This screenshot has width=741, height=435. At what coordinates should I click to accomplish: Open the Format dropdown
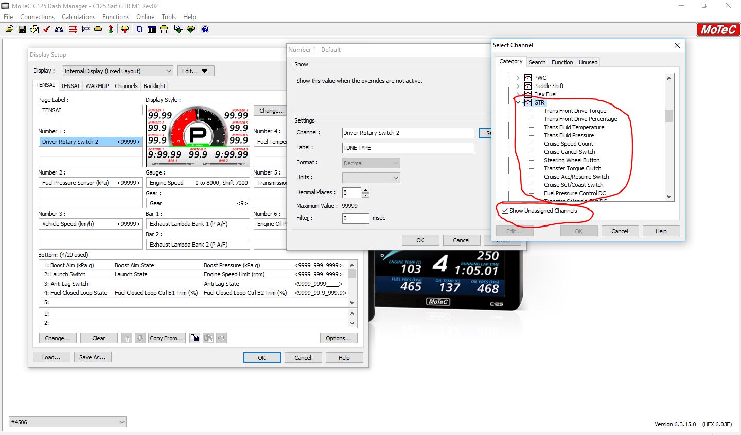[x=371, y=163]
